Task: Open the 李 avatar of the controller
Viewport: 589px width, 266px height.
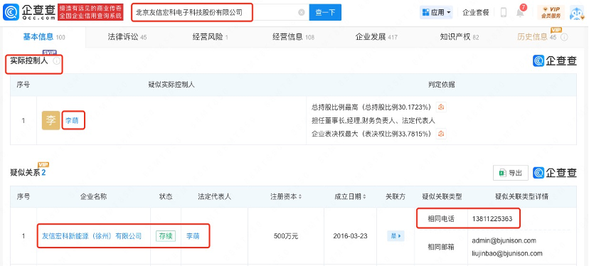Action: coord(51,121)
